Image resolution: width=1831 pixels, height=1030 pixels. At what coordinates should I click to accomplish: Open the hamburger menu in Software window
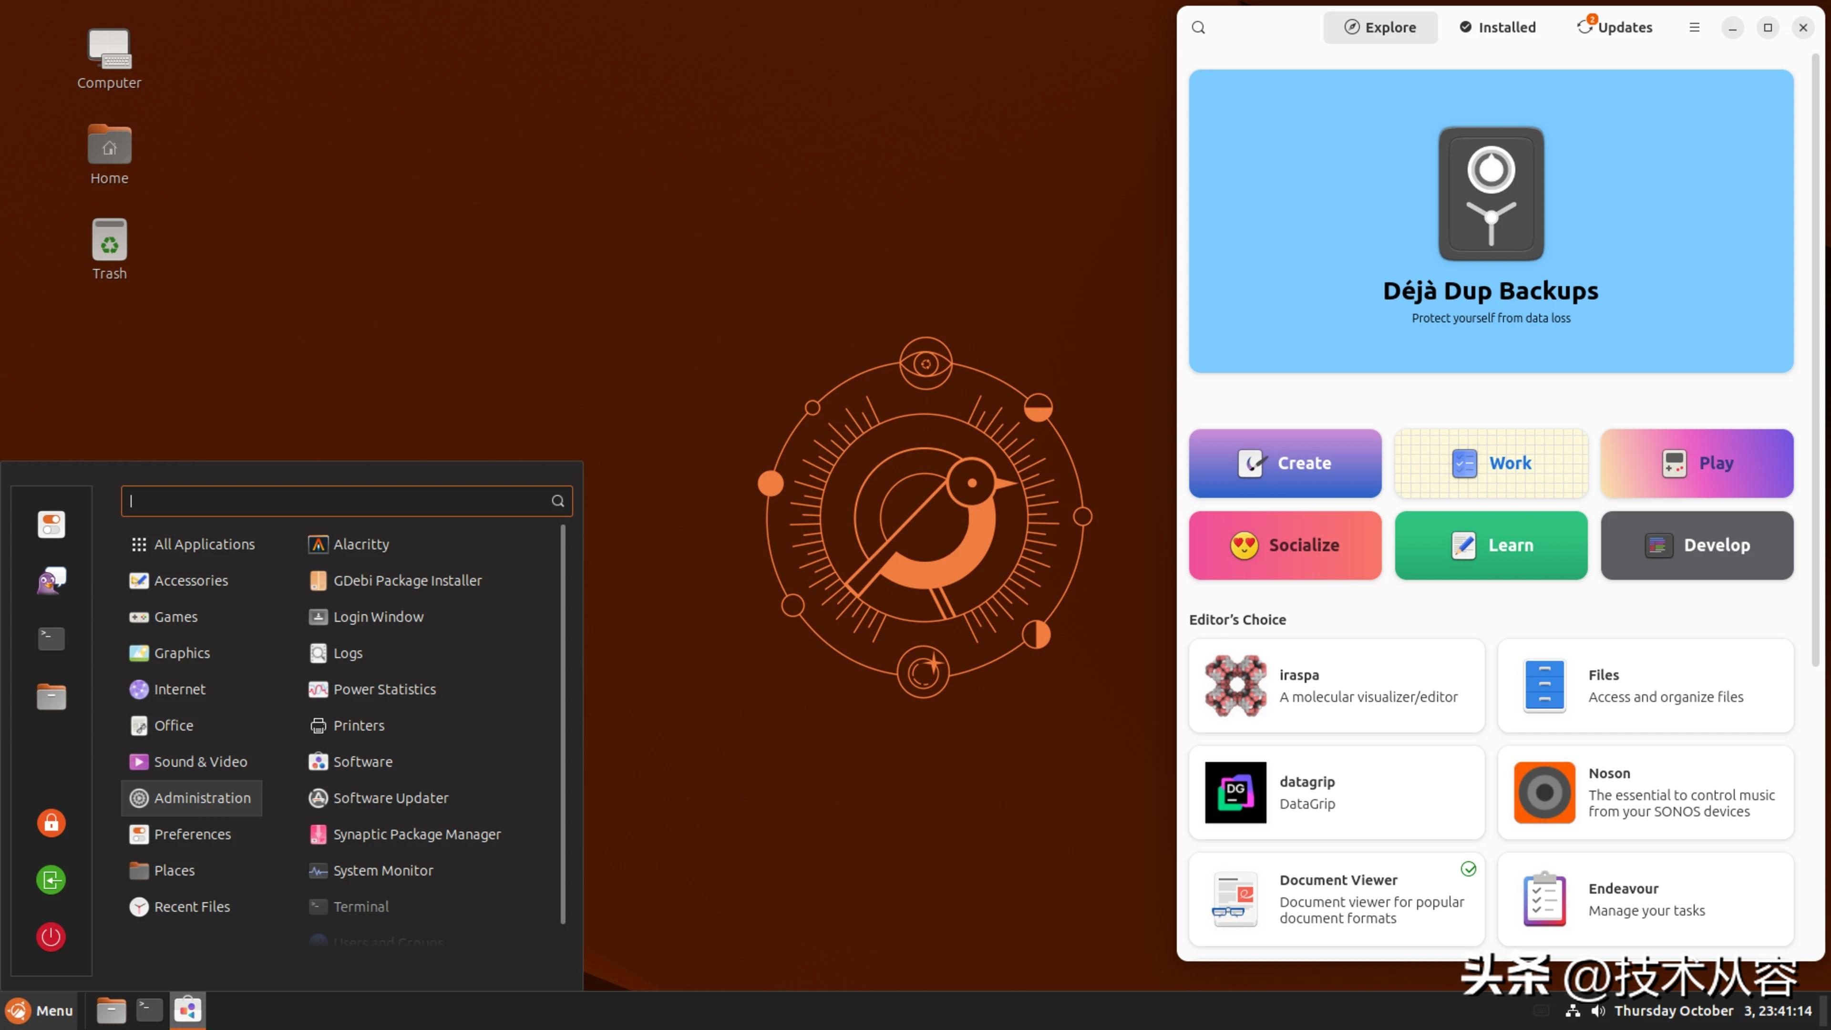pos(1695,28)
